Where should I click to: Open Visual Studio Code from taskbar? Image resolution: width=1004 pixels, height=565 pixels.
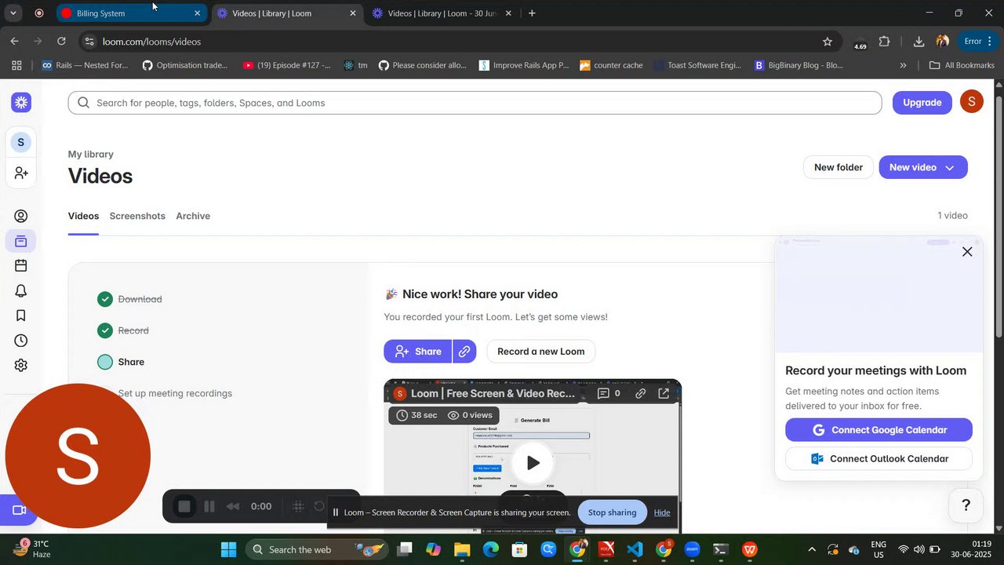pyautogui.click(x=635, y=549)
